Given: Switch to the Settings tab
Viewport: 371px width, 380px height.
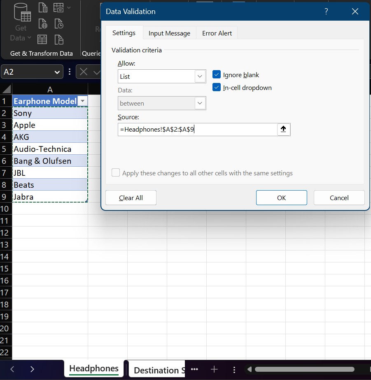Looking at the screenshot, I should coord(124,33).
